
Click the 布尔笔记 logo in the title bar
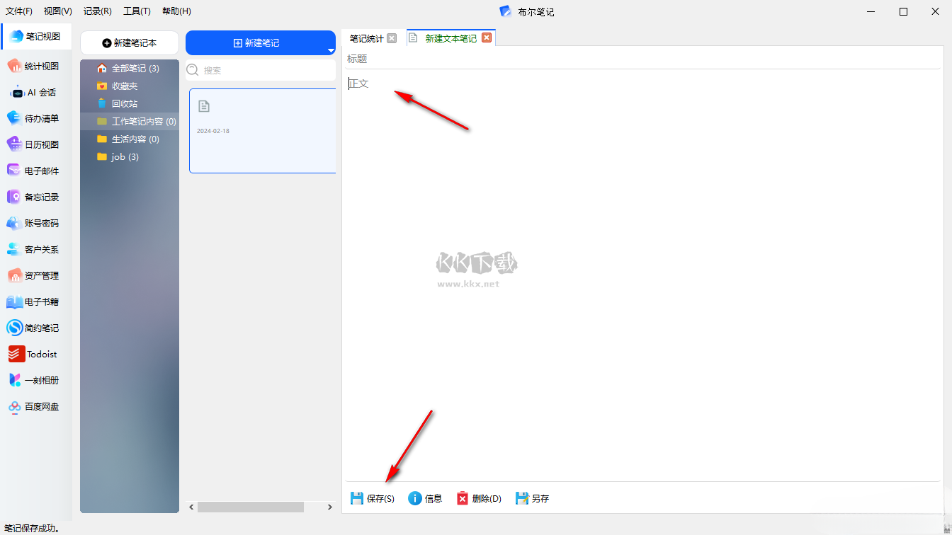coord(505,11)
